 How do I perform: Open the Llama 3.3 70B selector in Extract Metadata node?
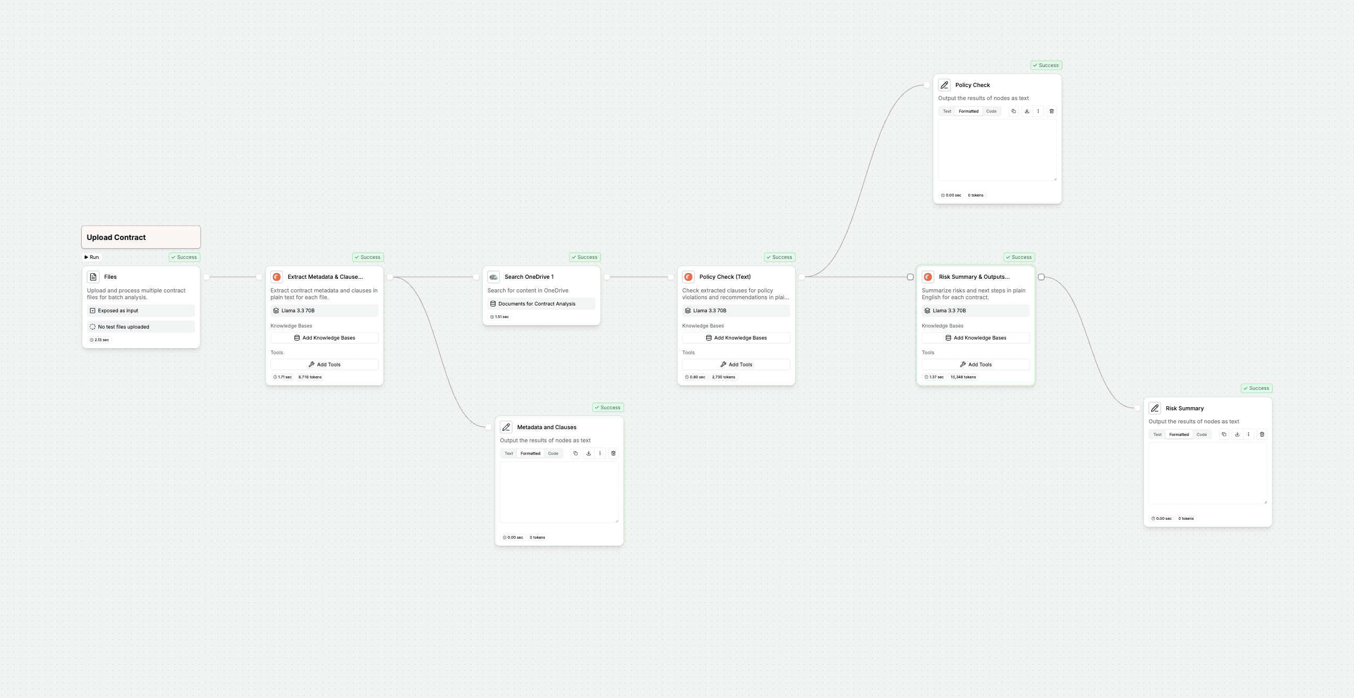coord(324,311)
